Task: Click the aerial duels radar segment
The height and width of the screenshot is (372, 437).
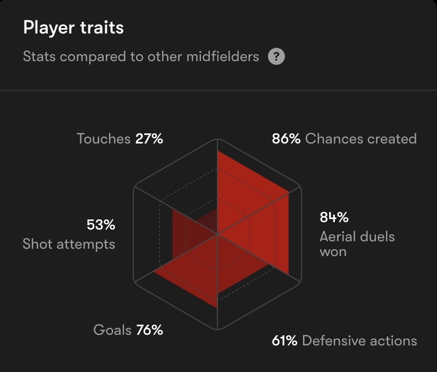Action: pyautogui.click(x=267, y=234)
